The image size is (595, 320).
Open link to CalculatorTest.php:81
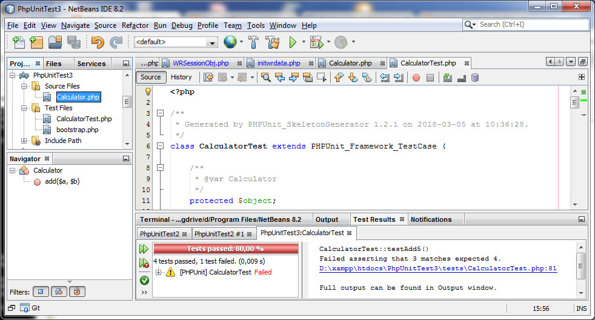pyautogui.click(x=438, y=268)
